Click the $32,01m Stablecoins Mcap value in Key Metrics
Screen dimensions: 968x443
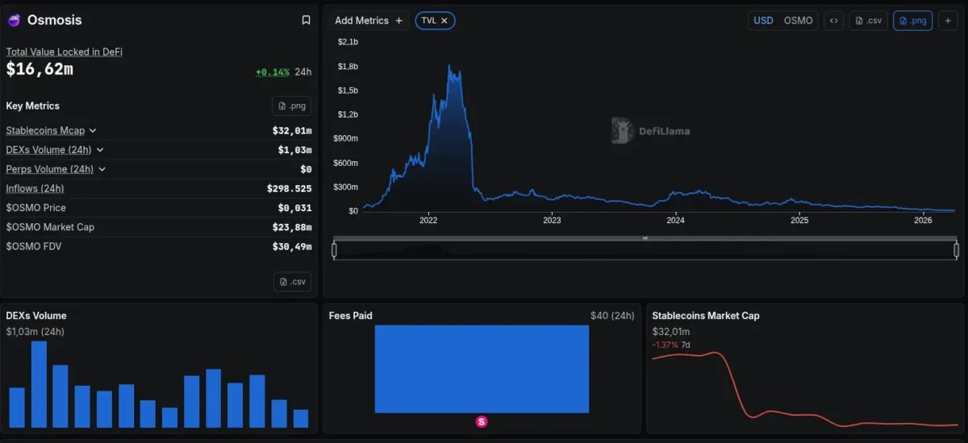click(x=292, y=130)
